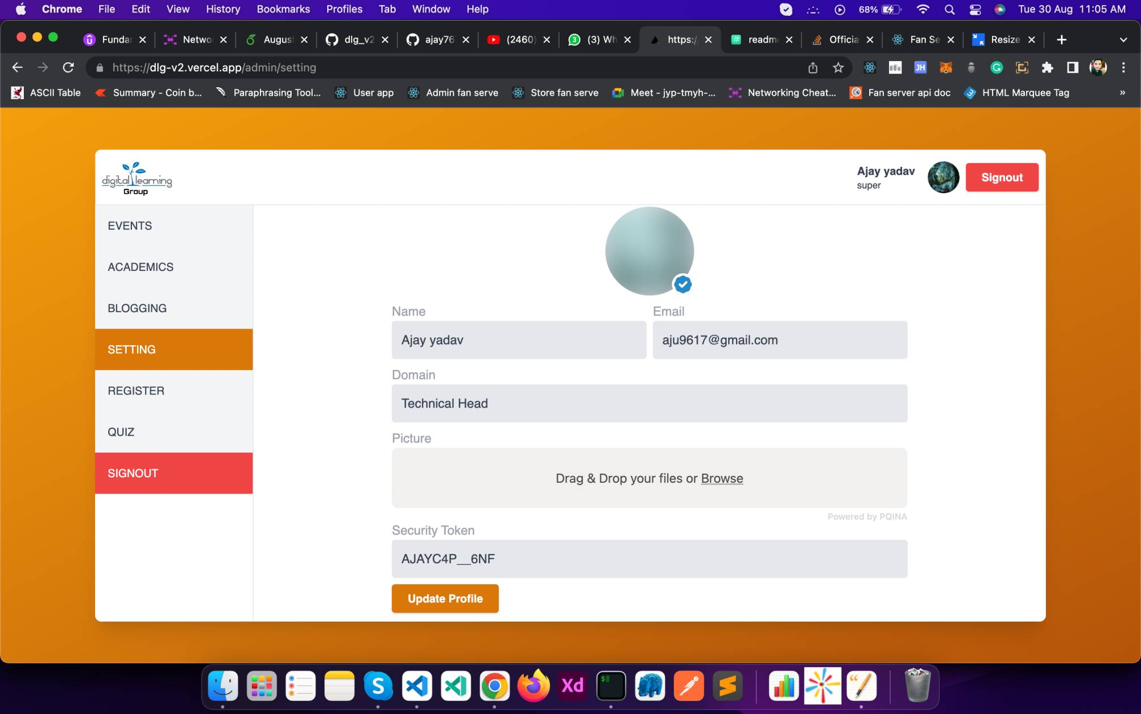Open the MetaMask fox extension

[x=946, y=67]
